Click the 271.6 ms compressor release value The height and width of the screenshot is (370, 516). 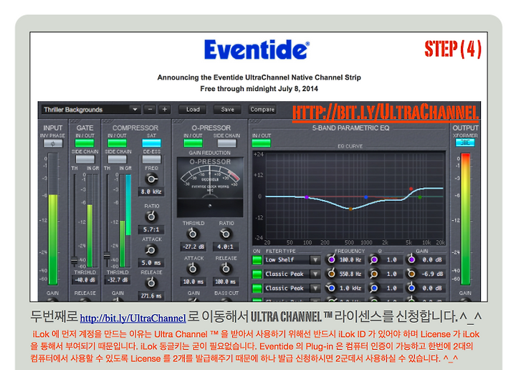click(x=151, y=296)
